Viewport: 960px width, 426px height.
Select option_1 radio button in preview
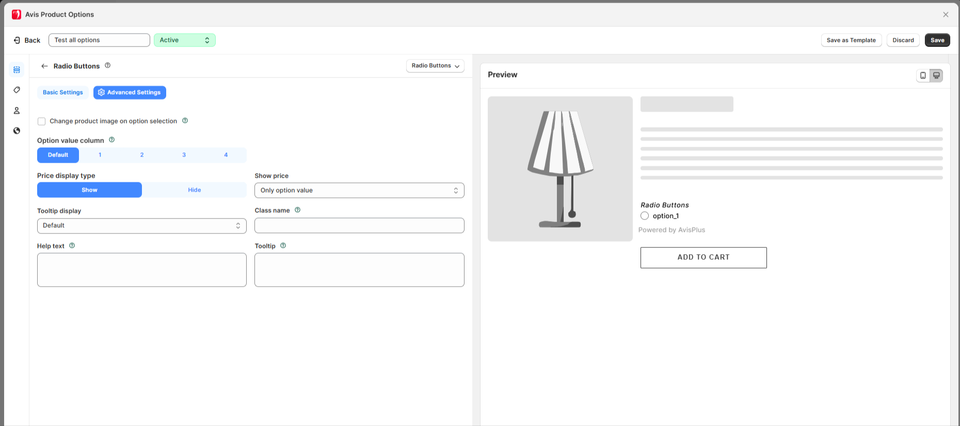tap(645, 216)
